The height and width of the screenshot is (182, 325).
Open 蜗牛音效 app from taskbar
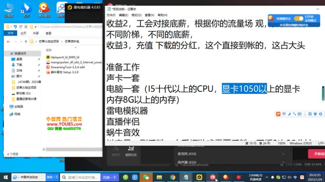point(226,177)
